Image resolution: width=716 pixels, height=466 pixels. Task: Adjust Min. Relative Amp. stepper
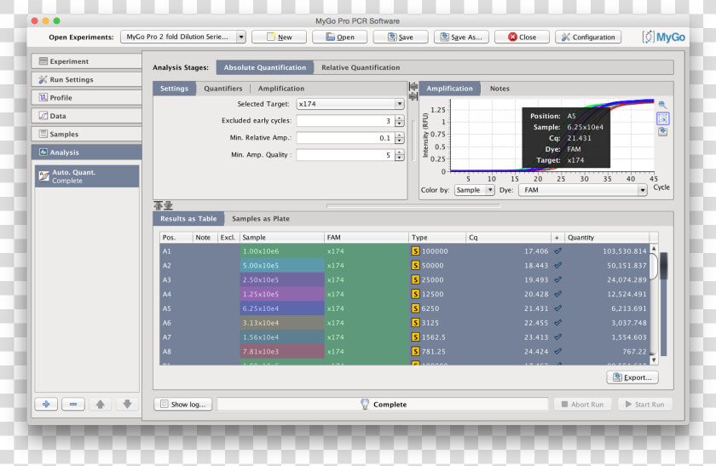pyautogui.click(x=400, y=138)
